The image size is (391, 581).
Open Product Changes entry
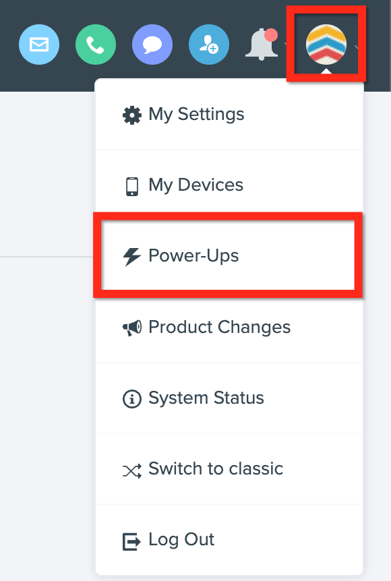click(229, 327)
